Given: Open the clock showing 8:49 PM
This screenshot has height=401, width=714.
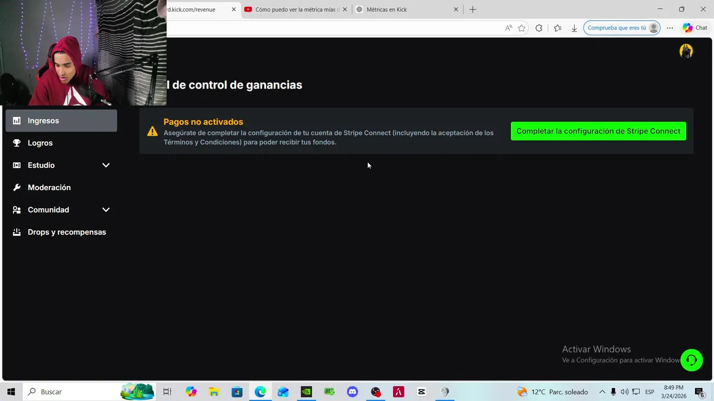Looking at the screenshot, I should (673, 392).
